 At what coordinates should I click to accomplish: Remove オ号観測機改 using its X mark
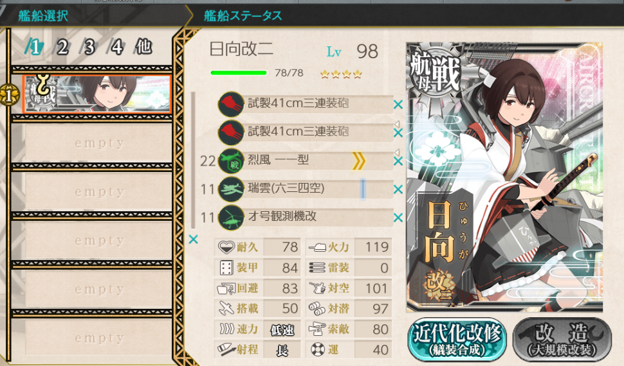[398, 218]
